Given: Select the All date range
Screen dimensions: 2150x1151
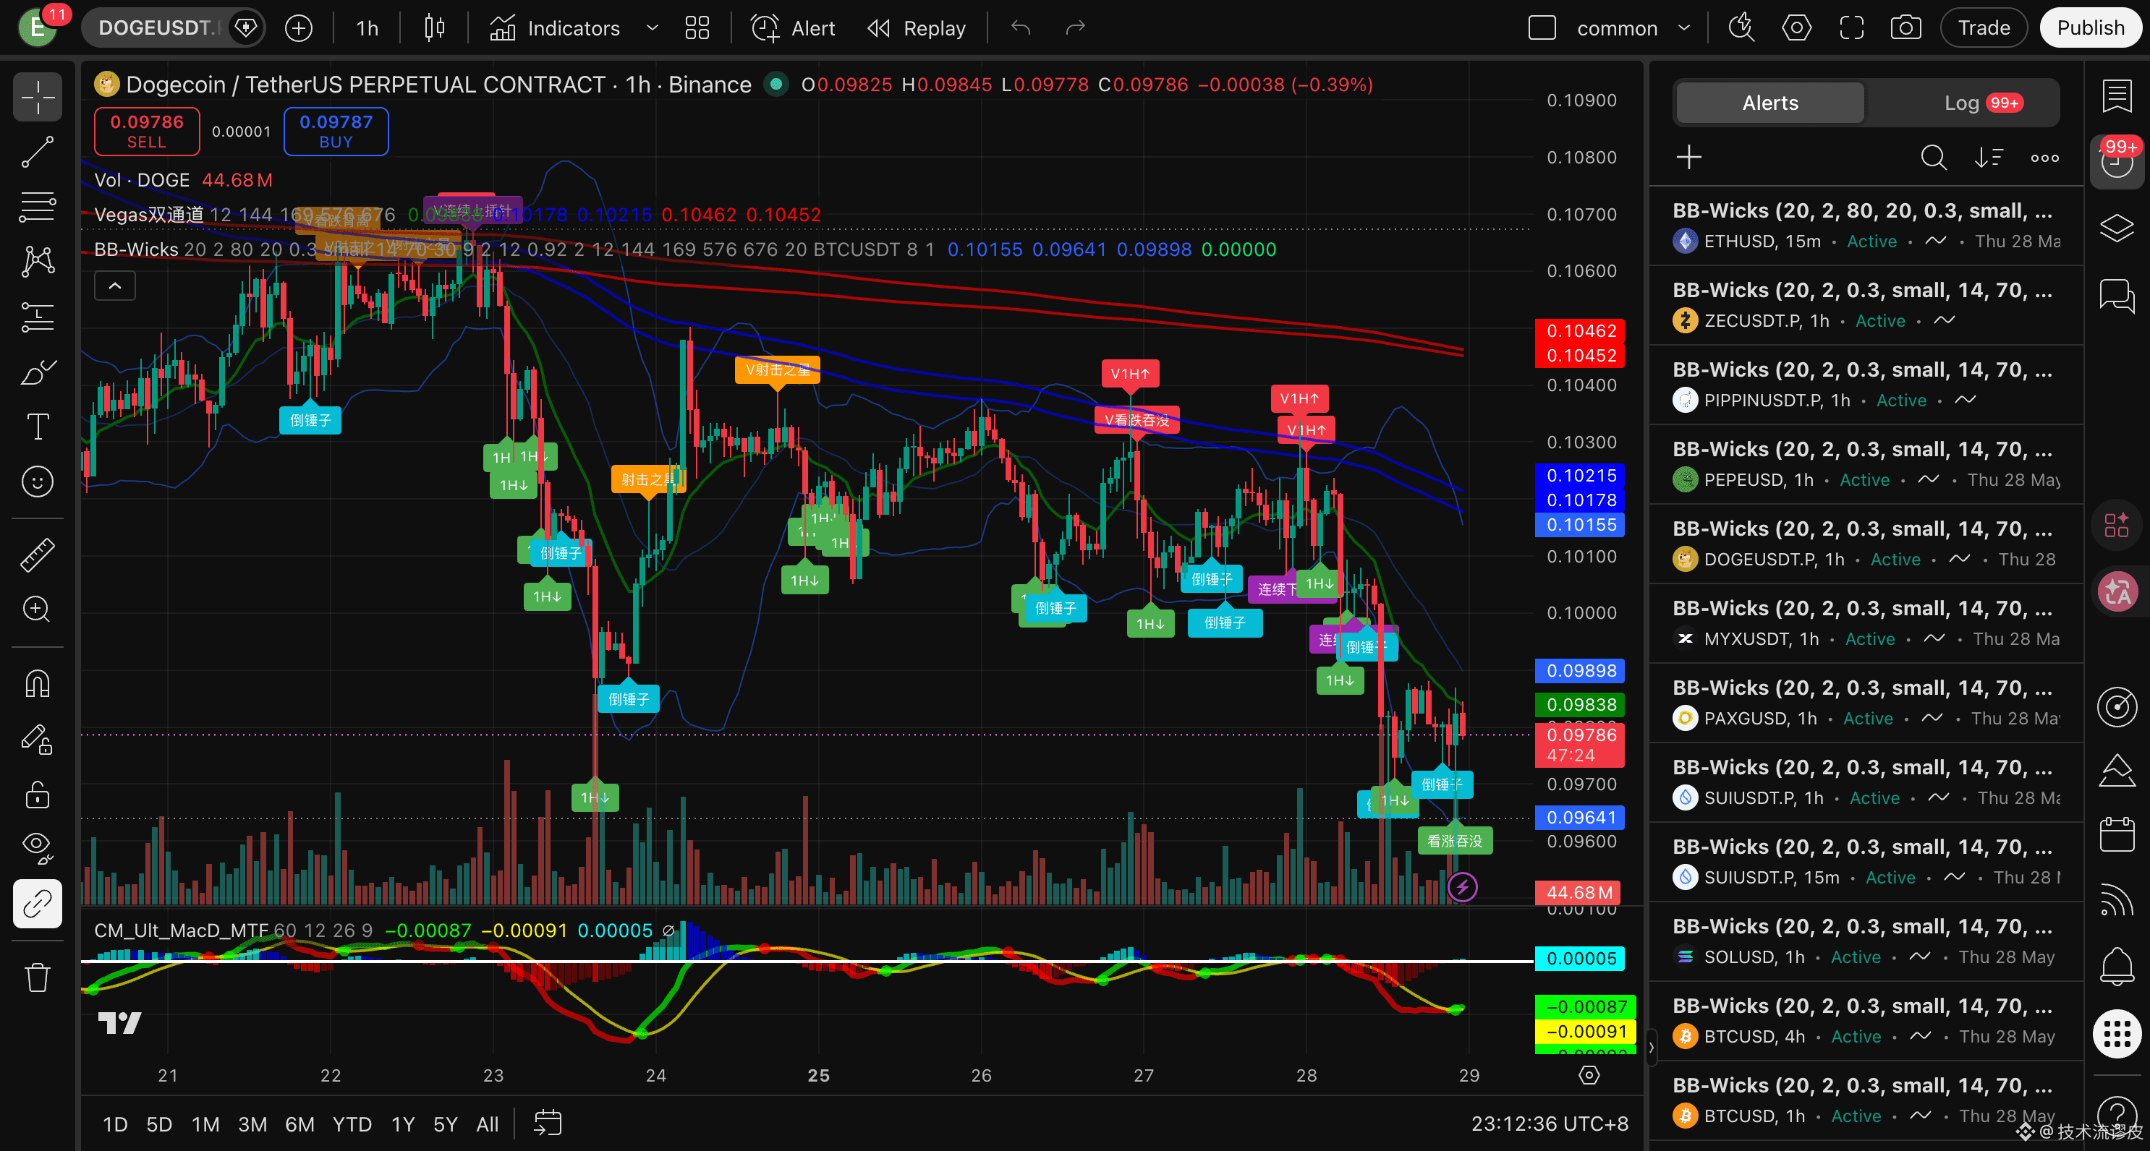Looking at the screenshot, I should point(487,1124).
